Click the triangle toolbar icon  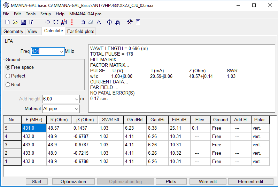(x=99, y=22)
